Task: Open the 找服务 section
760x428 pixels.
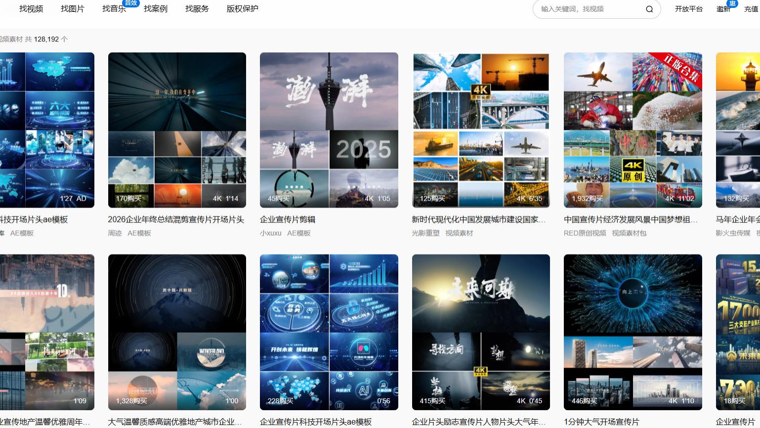Action: (x=197, y=8)
